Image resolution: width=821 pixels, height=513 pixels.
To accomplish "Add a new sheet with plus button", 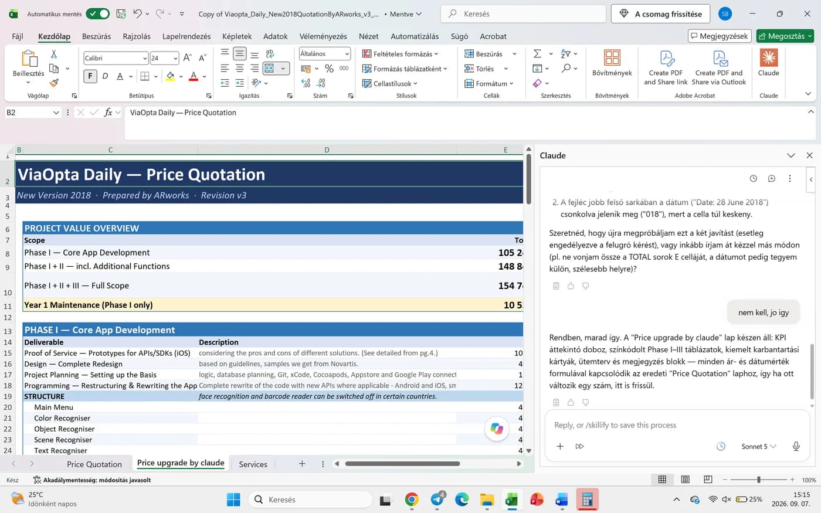I will 302,464.
